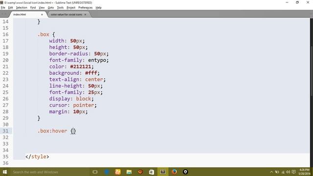Open the Help menu
313x176 pixels.
point(98,8)
